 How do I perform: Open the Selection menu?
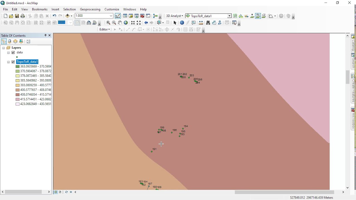coord(70,9)
